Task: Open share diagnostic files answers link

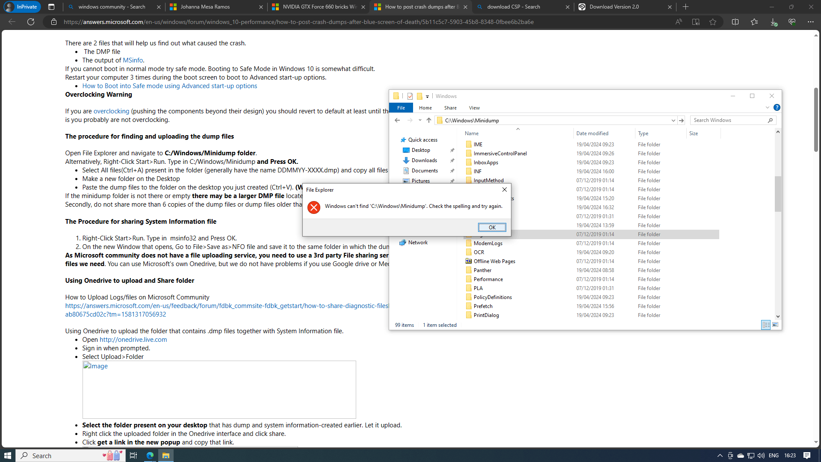Action: (x=227, y=310)
